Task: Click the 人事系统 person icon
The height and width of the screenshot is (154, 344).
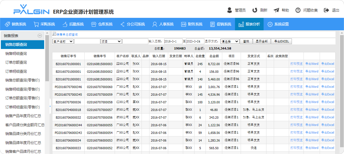Action: (155, 24)
